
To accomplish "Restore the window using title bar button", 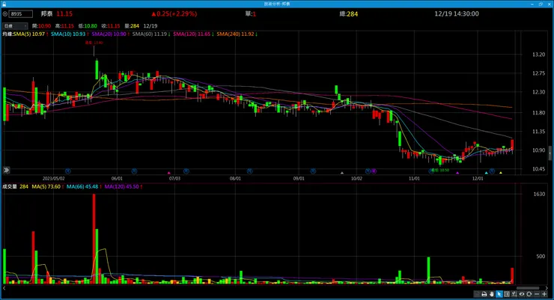I will pyautogui.click(x=541, y=4).
